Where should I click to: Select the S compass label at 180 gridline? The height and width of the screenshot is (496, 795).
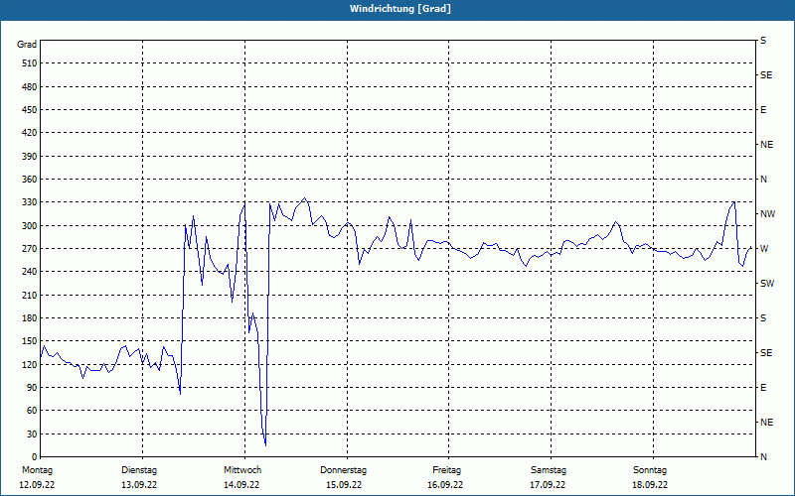(x=763, y=318)
